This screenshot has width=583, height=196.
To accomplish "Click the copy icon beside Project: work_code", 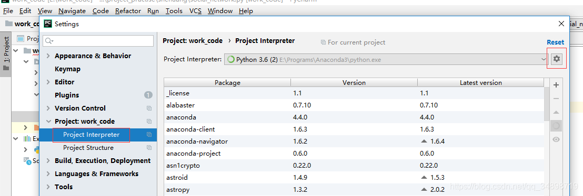I will [x=149, y=121].
